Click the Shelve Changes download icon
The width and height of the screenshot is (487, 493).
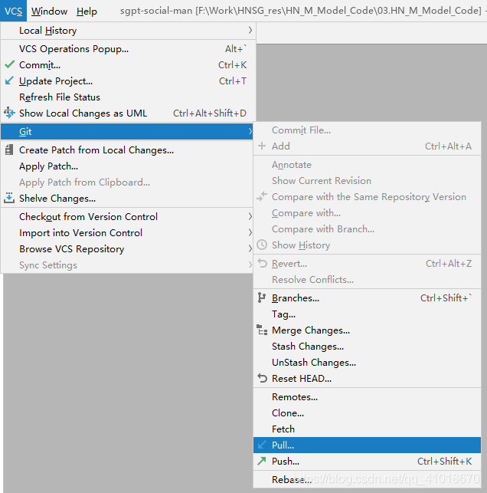point(9,198)
